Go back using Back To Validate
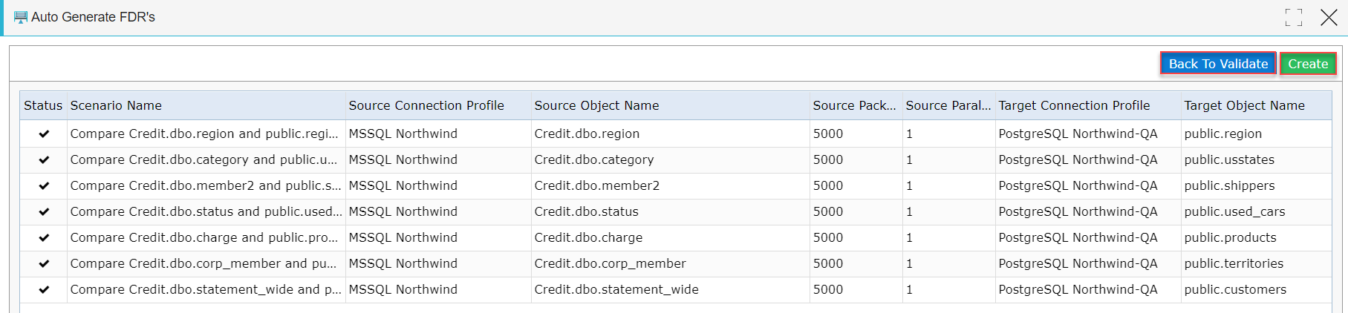The image size is (1348, 313). (x=1218, y=64)
